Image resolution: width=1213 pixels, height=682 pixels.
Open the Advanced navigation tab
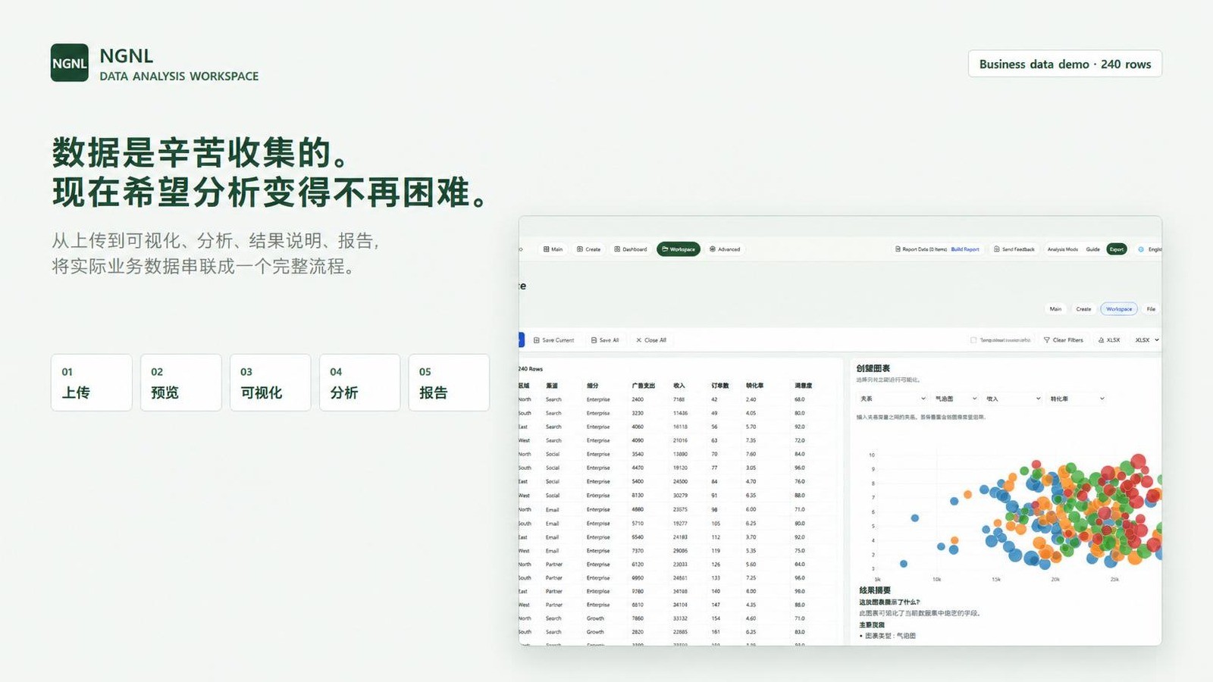(x=725, y=249)
